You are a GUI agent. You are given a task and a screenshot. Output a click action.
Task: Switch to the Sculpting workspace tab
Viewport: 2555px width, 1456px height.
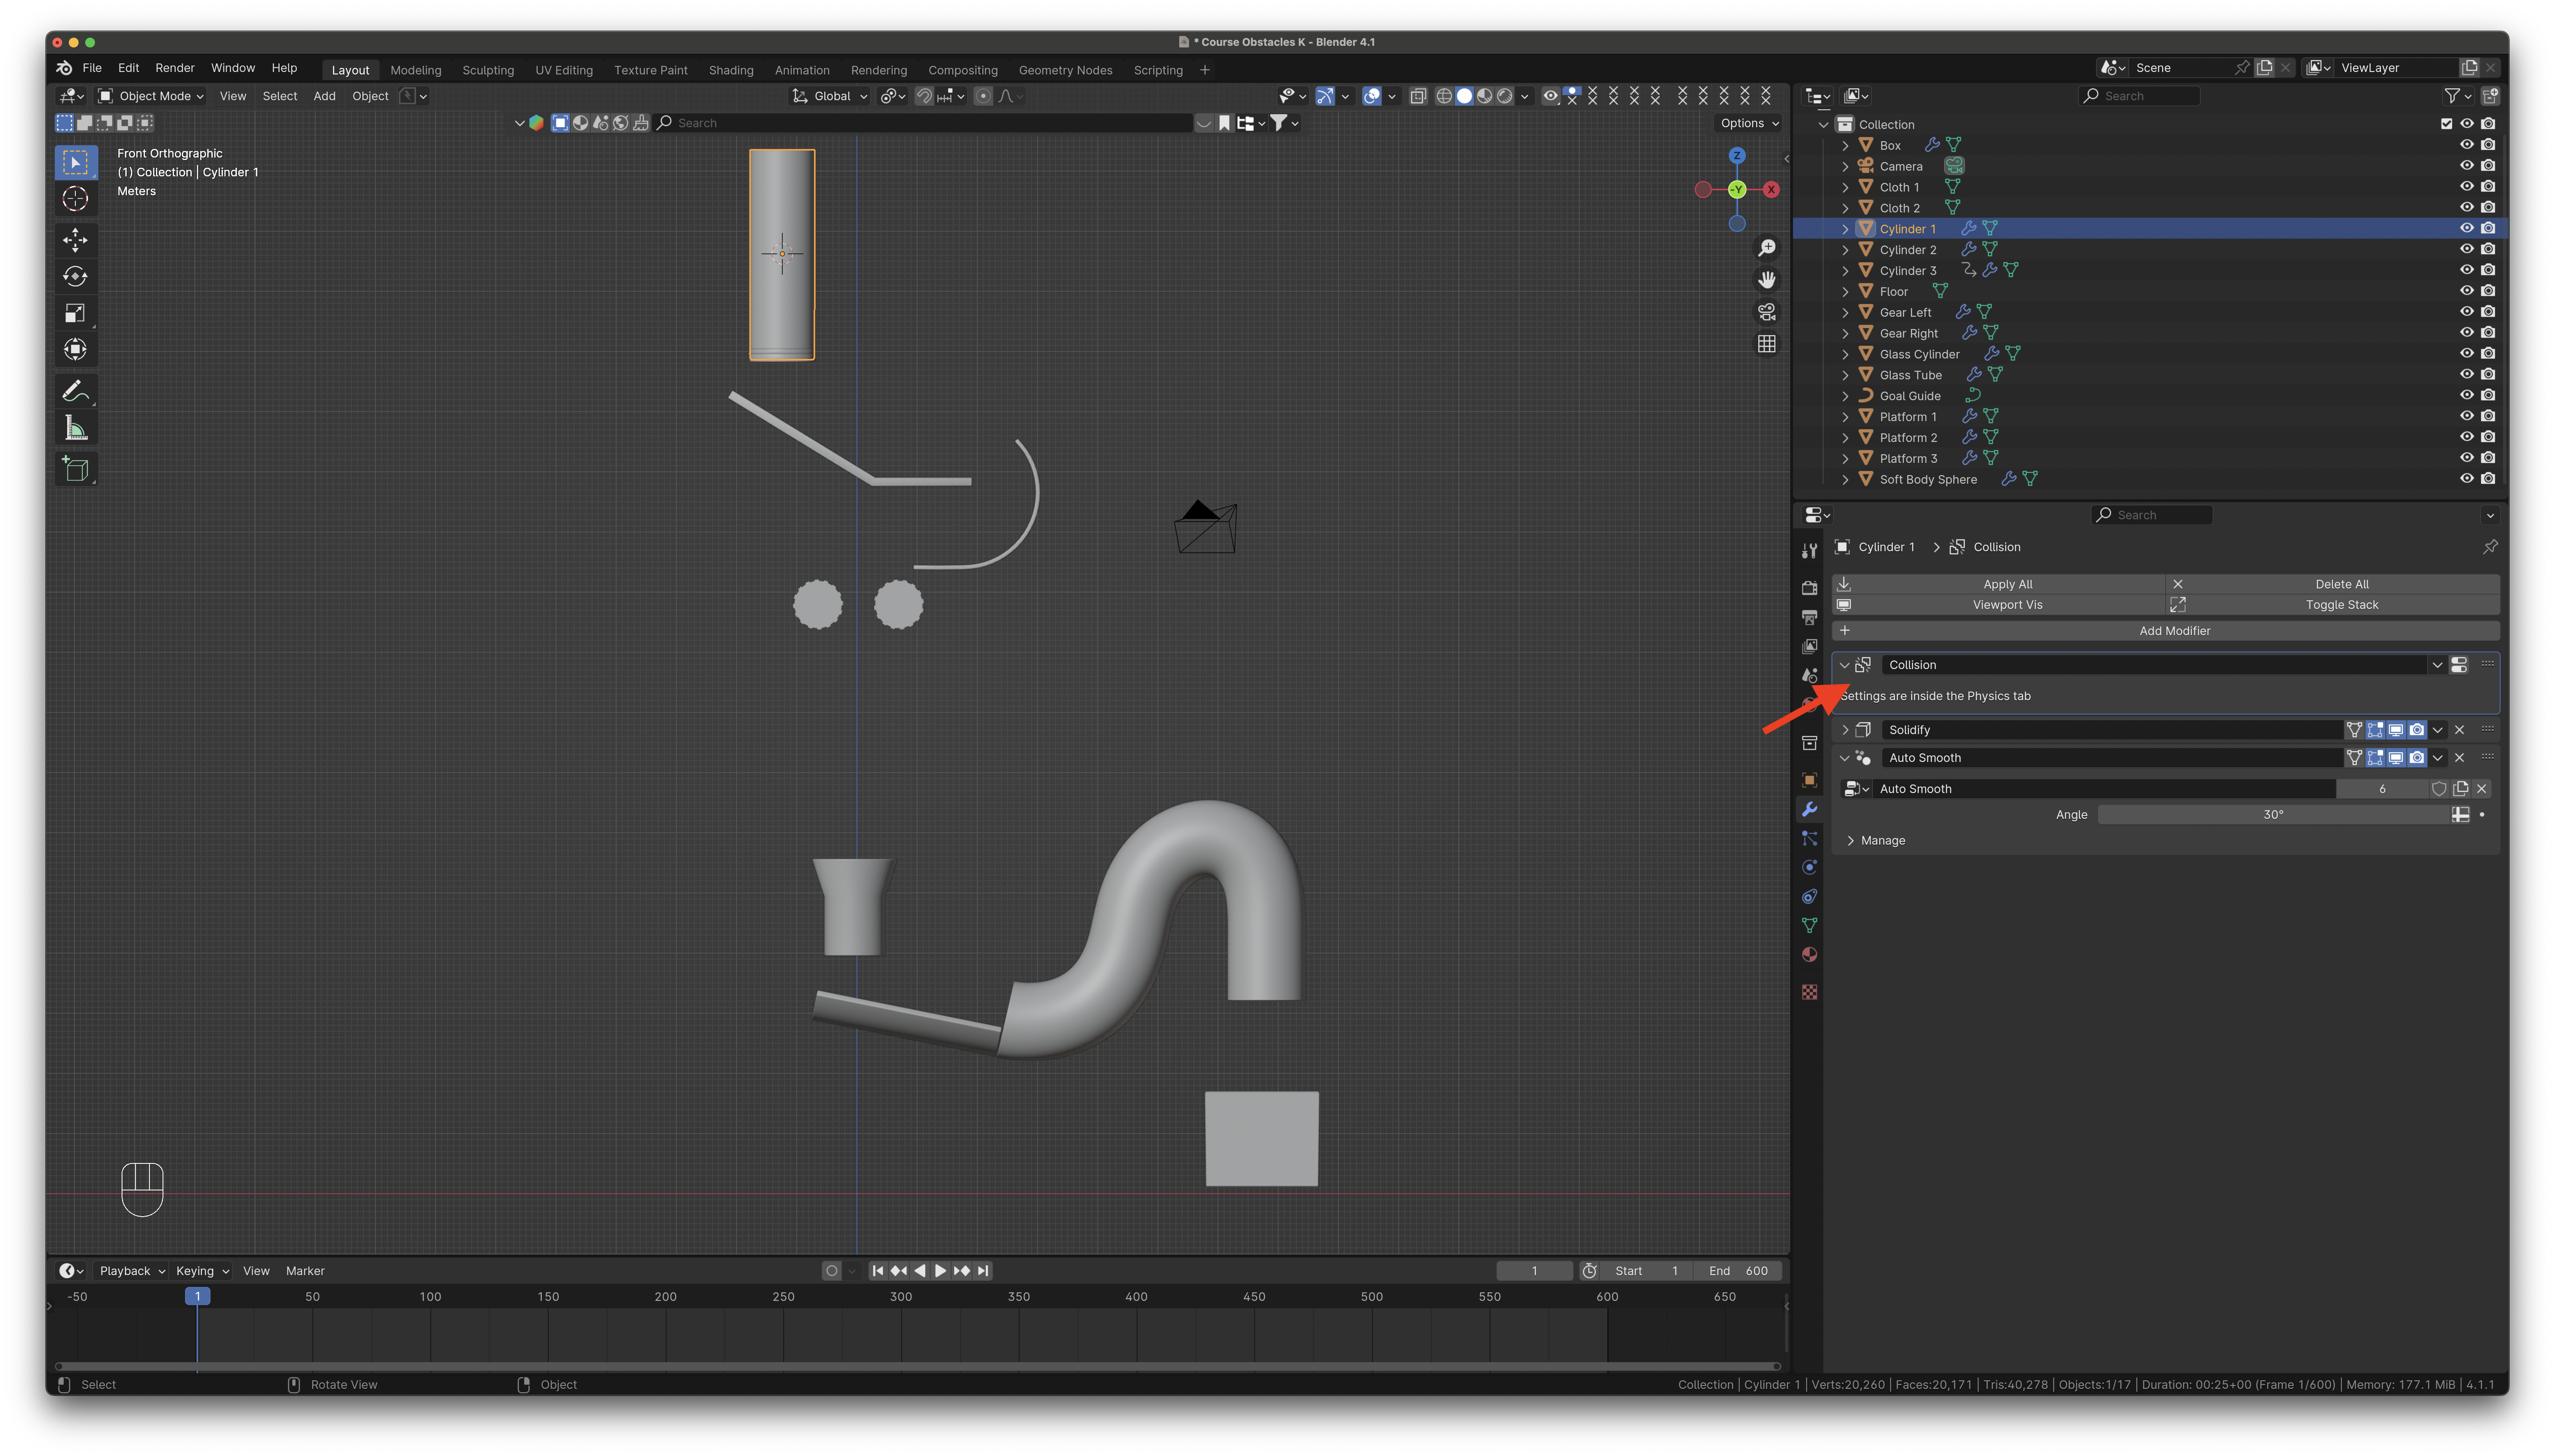pyautogui.click(x=488, y=70)
